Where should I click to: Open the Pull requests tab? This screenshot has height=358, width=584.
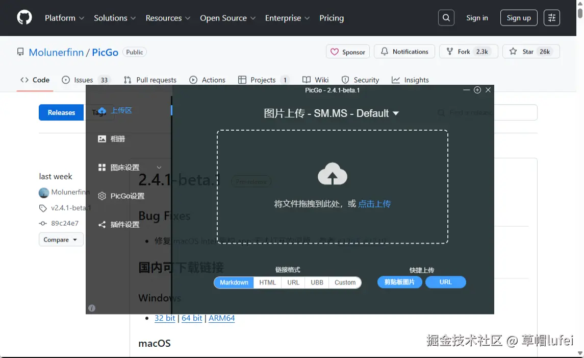pyautogui.click(x=150, y=80)
